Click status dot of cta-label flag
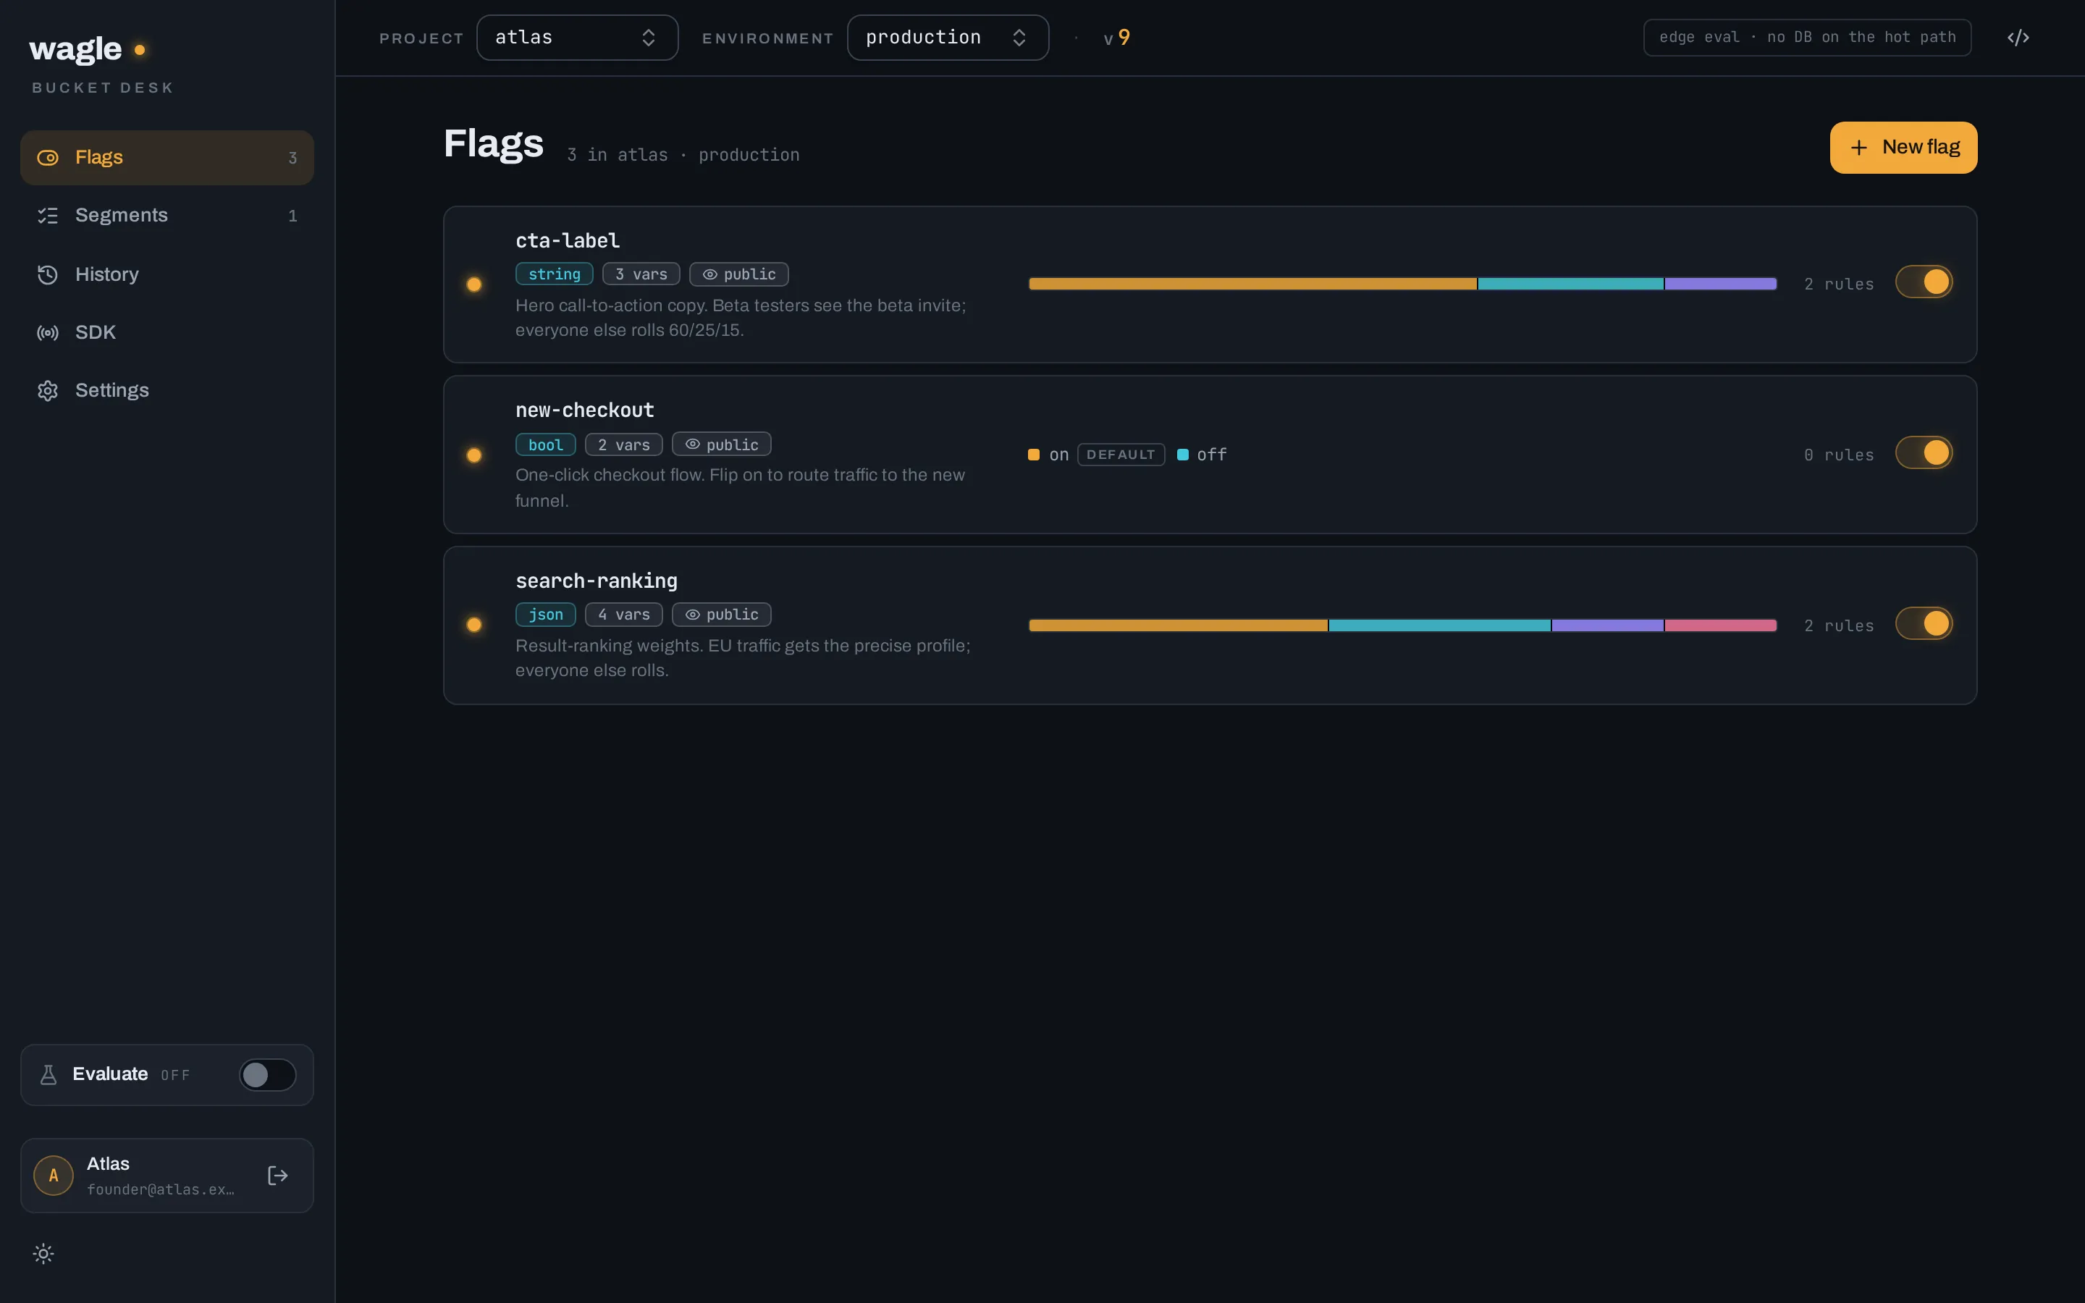This screenshot has height=1303, width=2085. pyautogui.click(x=474, y=284)
